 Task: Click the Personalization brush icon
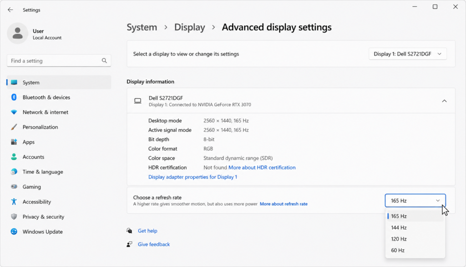point(14,127)
